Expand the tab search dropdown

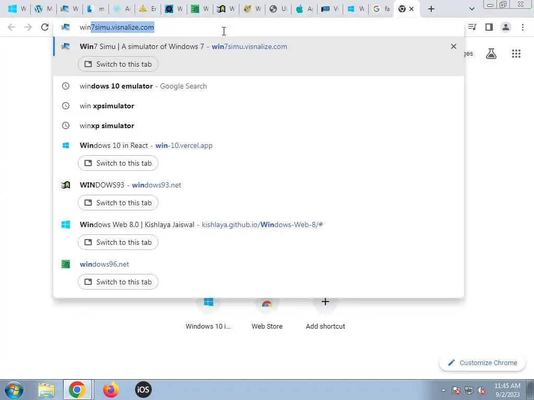coord(471,9)
